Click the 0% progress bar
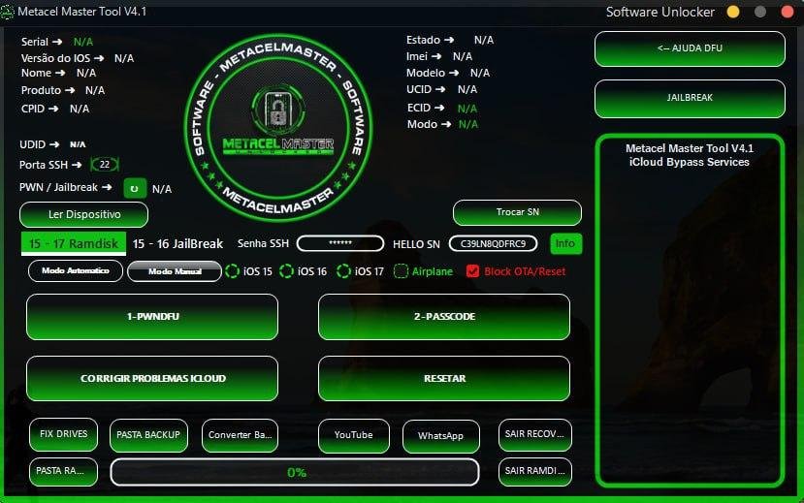 [295, 472]
